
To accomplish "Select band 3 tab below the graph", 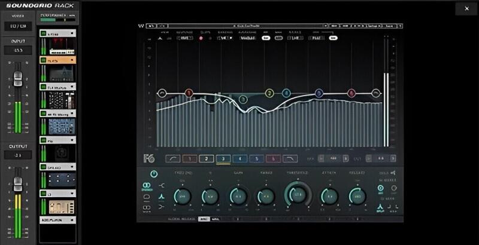I will [223, 158].
